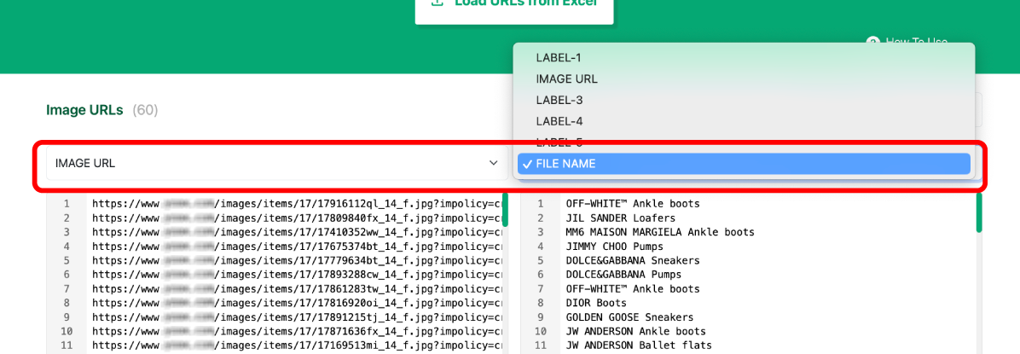
Task: Click the checkmark next to FILE NAME
Action: [527, 164]
